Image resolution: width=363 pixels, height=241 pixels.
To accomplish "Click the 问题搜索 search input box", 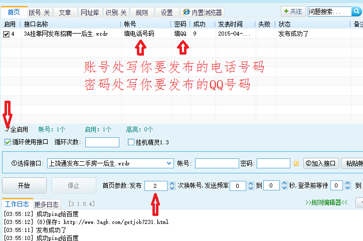I will point(330,12).
